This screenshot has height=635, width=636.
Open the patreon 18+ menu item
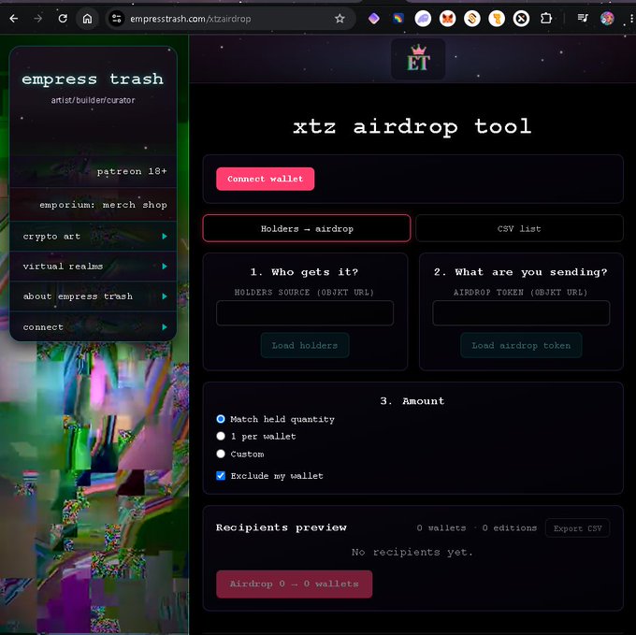pyautogui.click(x=94, y=171)
